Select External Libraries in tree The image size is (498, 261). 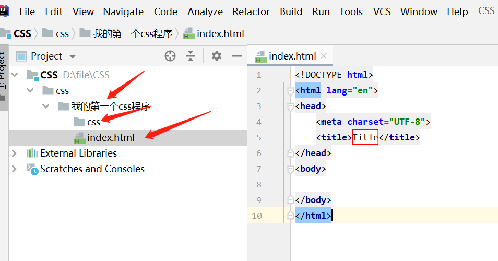pyautogui.click(x=78, y=153)
